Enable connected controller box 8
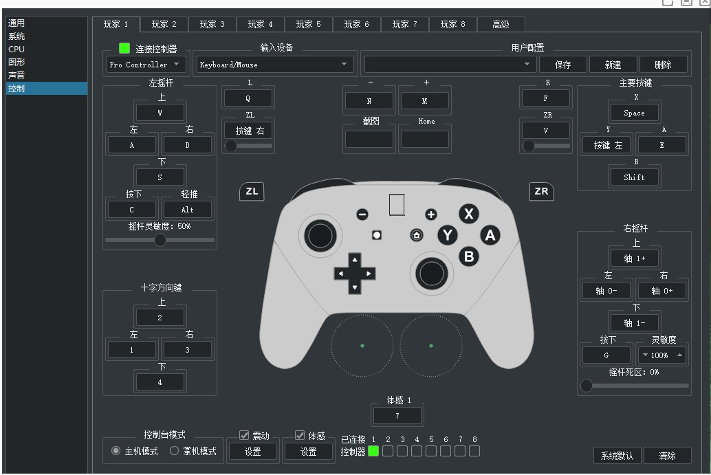 pos(474,451)
